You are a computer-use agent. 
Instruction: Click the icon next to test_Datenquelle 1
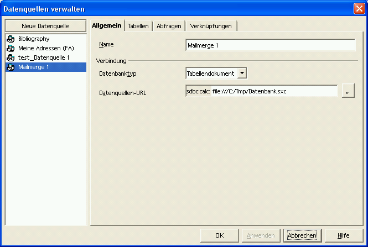click(x=11, y=58)
